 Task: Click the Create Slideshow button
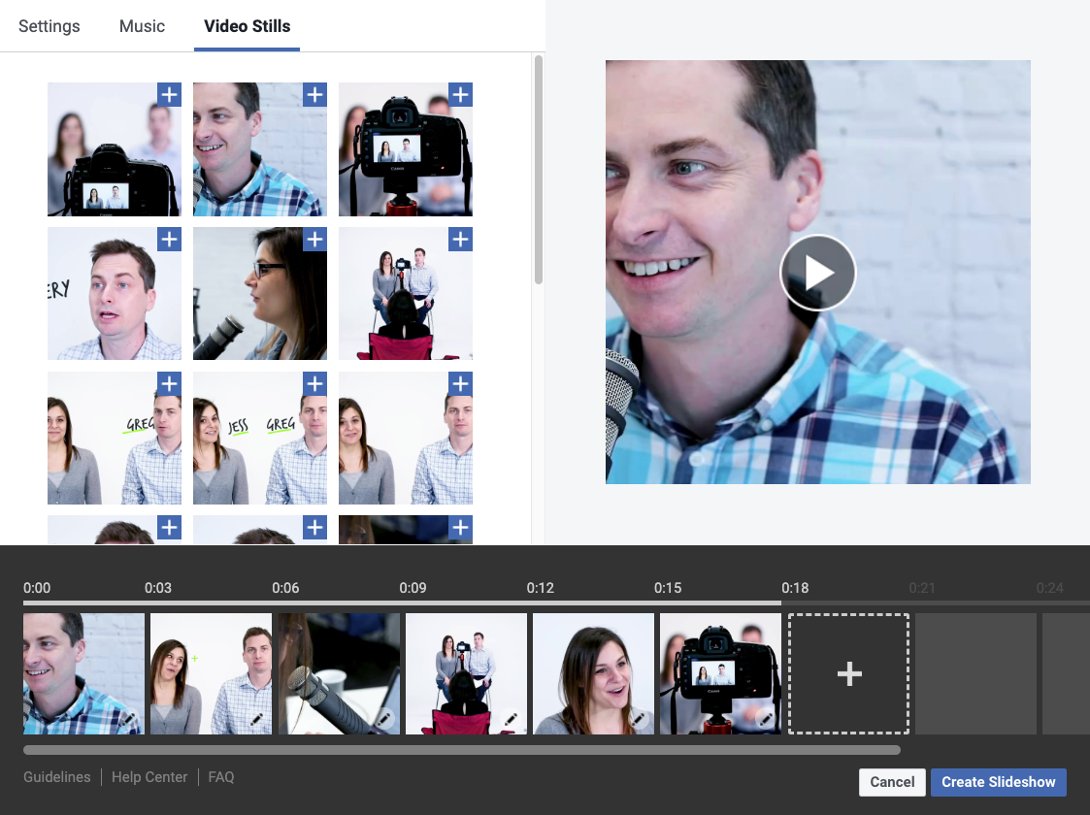click(998, 782)
